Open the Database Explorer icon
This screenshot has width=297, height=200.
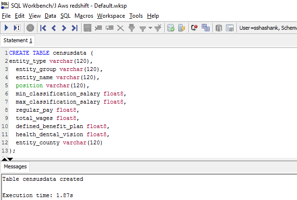[x=218, y=28]
